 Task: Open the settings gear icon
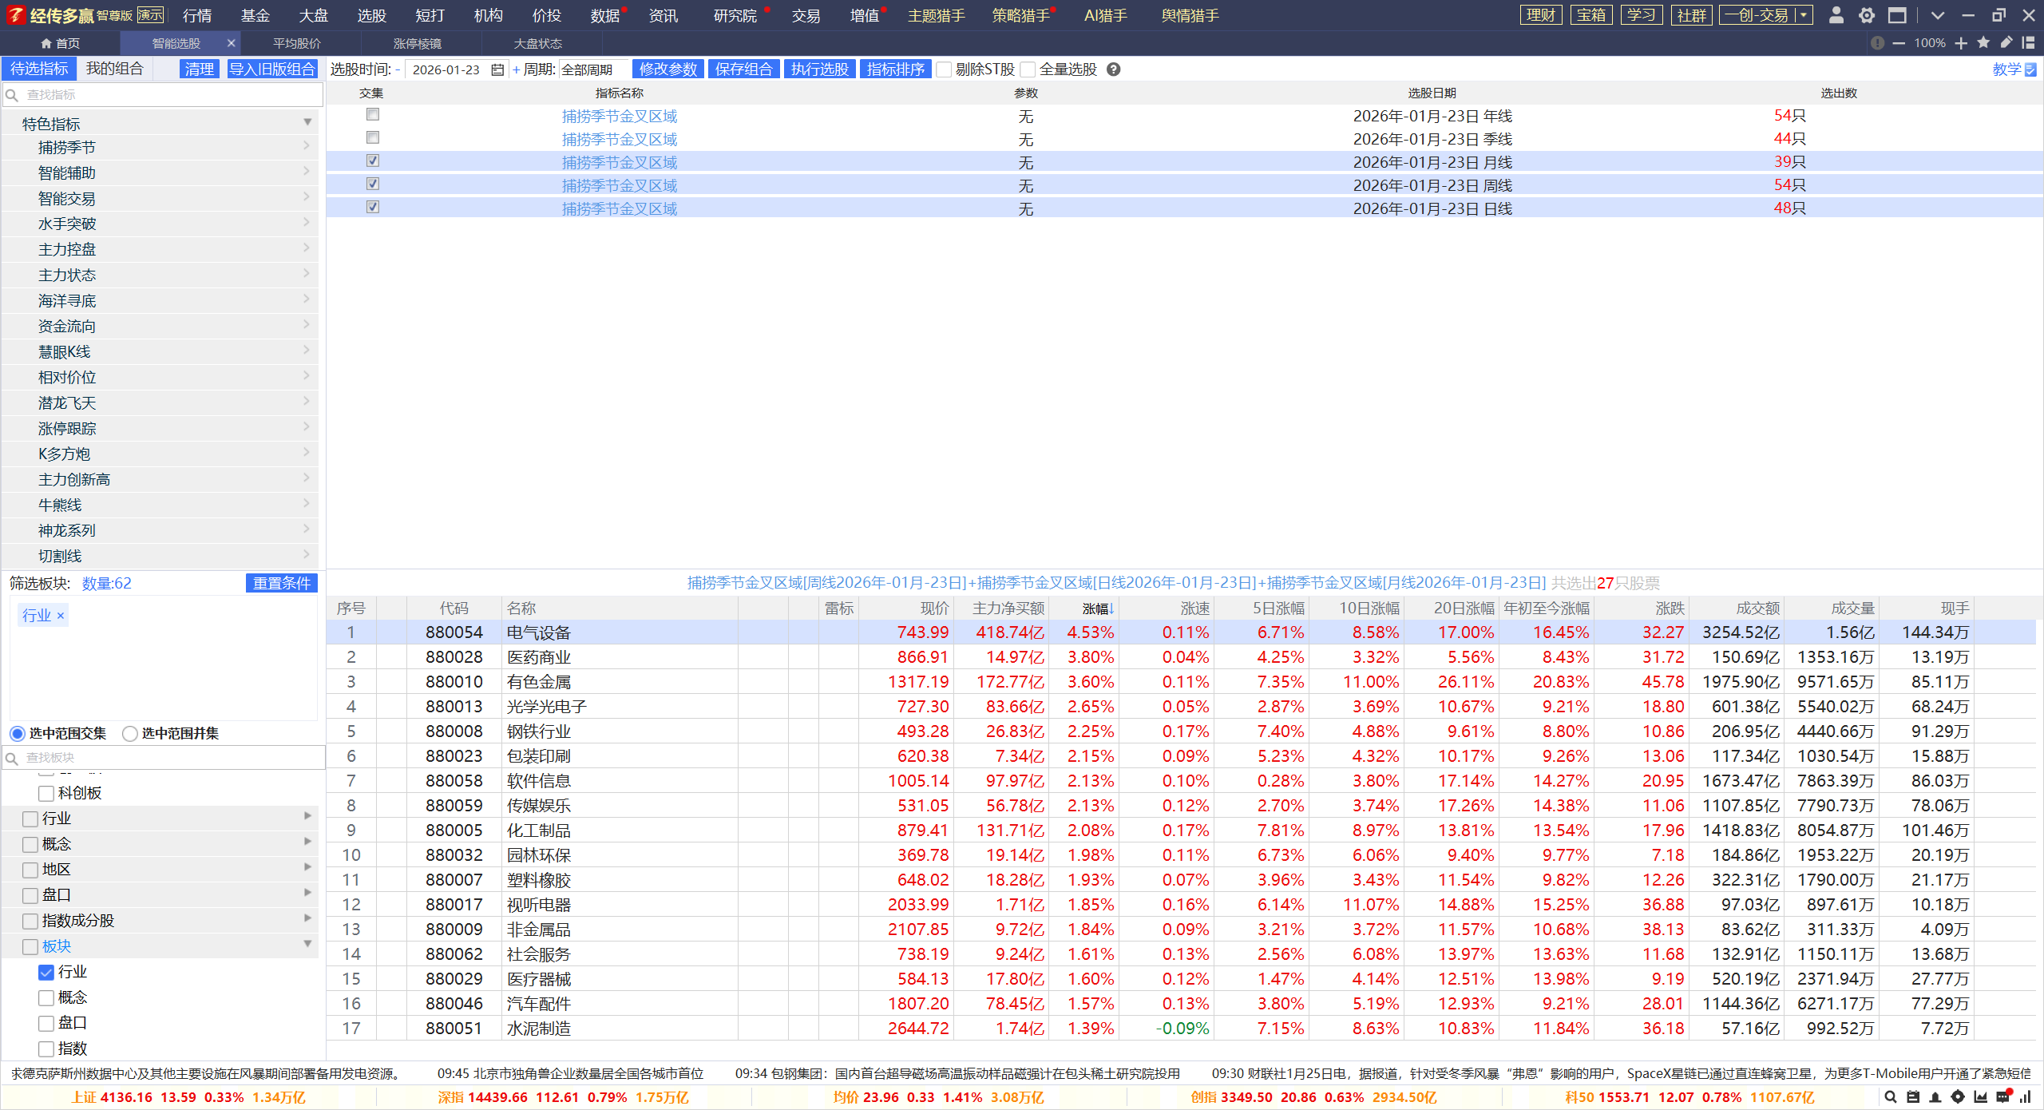1867,15
